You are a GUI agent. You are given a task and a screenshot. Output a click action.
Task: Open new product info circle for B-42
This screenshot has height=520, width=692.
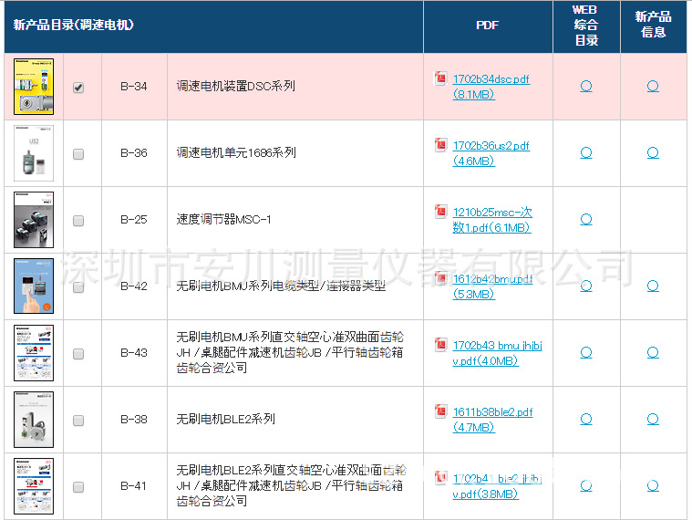tap(653, 286)
